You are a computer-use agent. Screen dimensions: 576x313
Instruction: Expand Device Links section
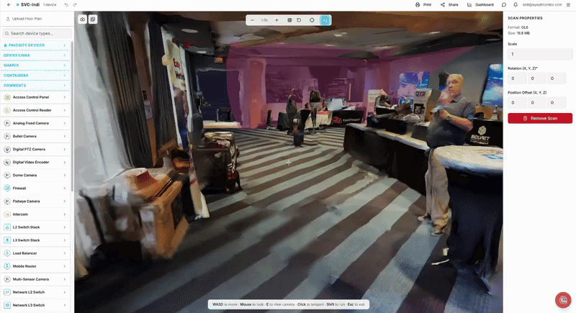coord(35,55)
